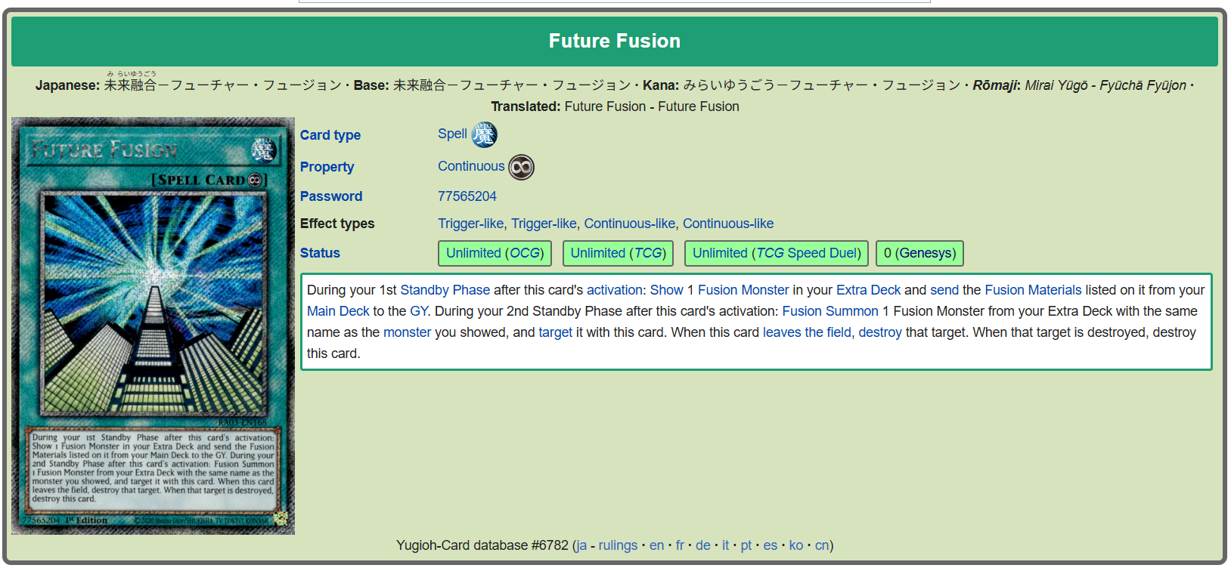Image resolution: width=1231 pixels, height=568 pixels.
Task: Open the Future Fusion card image
Action: (x=153, y=326)
